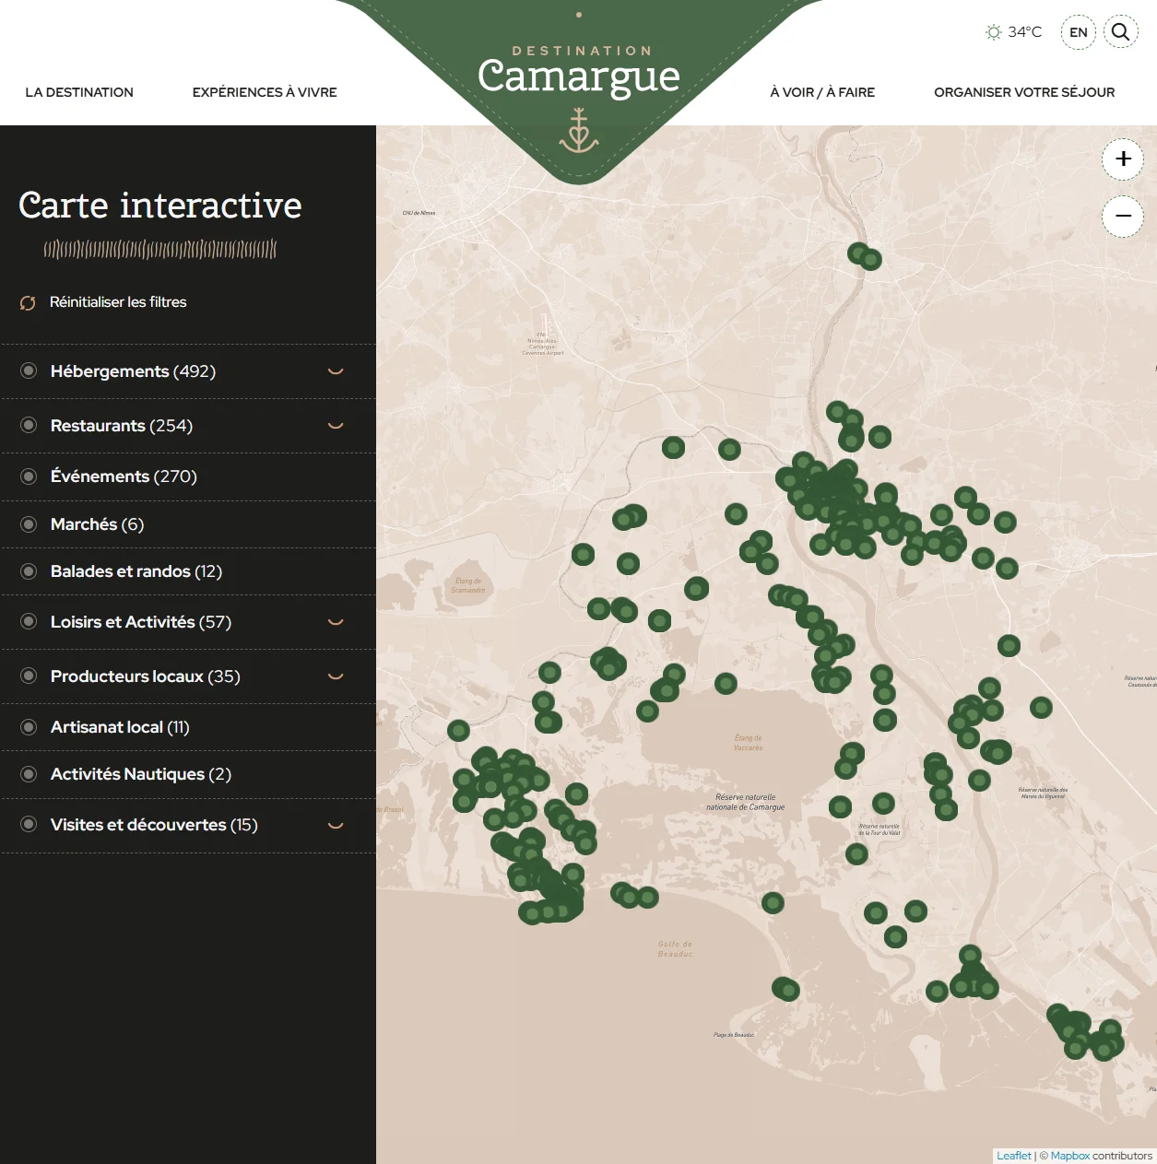Toggle the Producteurs locaux radio filter
Image resolution: width=1157 pixels, height=1164 pixels.
coord(29,676)
